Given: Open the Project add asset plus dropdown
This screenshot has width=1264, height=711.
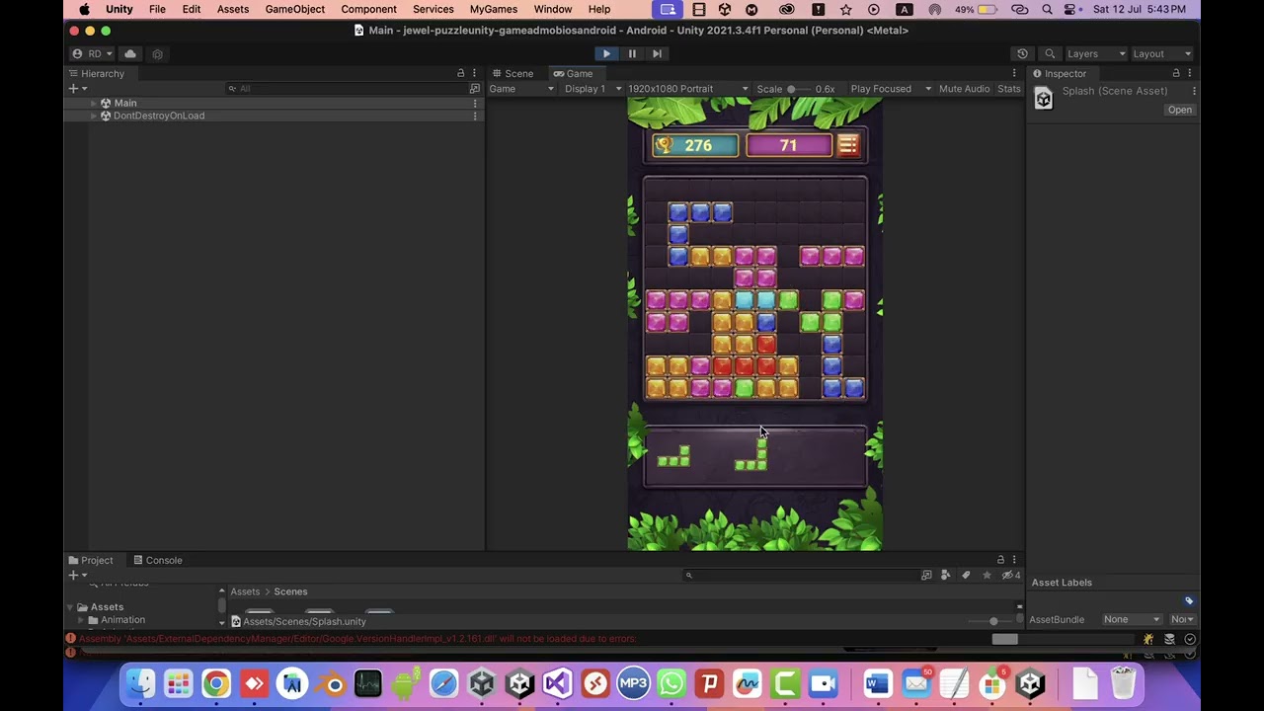Looking at the screenshot, I should (x=77, y=575).
